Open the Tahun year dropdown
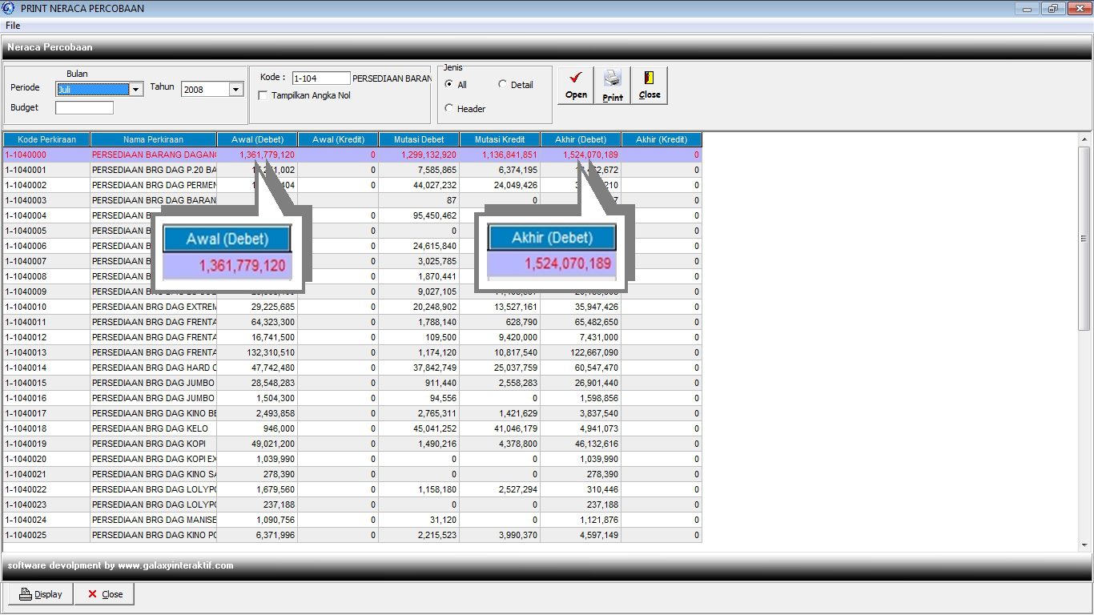The width and height of the screenshot is (1094, 615). tap(236, 90)
